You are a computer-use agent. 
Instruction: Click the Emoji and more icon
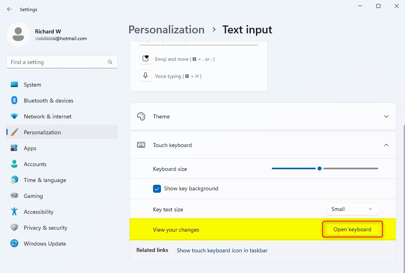tap(145, 58)
